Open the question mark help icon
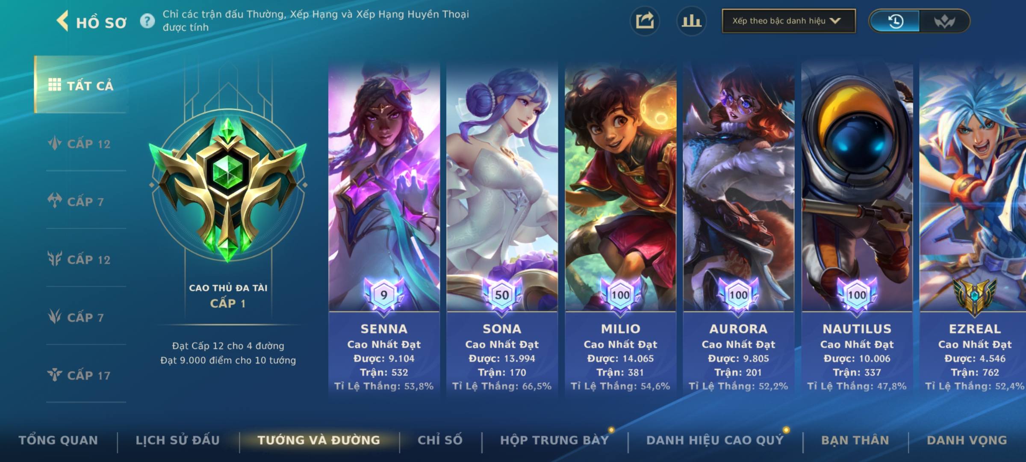The image size is (1026, 462). 147,21
